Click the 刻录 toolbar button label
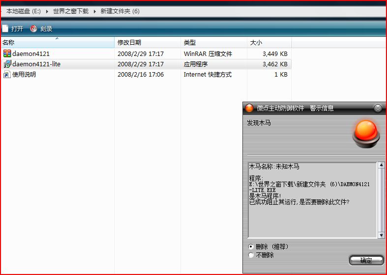The height and width of the screenshot is (275, 387). 46,29
